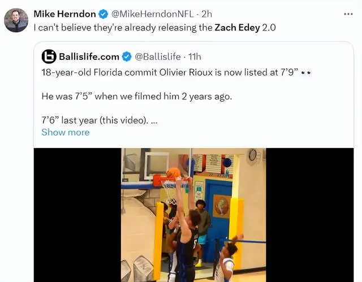Open the Ballislife.com display name
The height and width of the screenshot is (282, 362).
(89, 57)
